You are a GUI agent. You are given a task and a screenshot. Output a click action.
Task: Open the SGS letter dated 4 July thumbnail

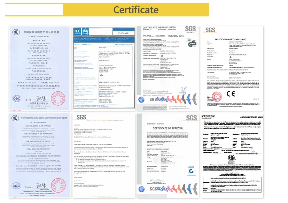[x=104, y=156]
